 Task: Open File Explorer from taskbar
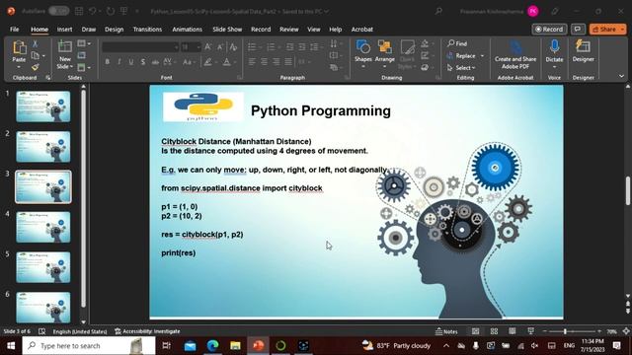235,346
